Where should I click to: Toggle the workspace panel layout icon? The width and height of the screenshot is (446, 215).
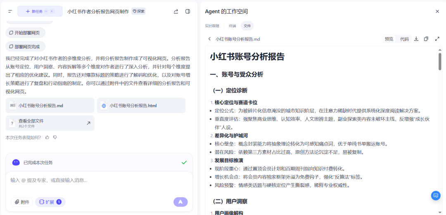click(x=187, y=12)
